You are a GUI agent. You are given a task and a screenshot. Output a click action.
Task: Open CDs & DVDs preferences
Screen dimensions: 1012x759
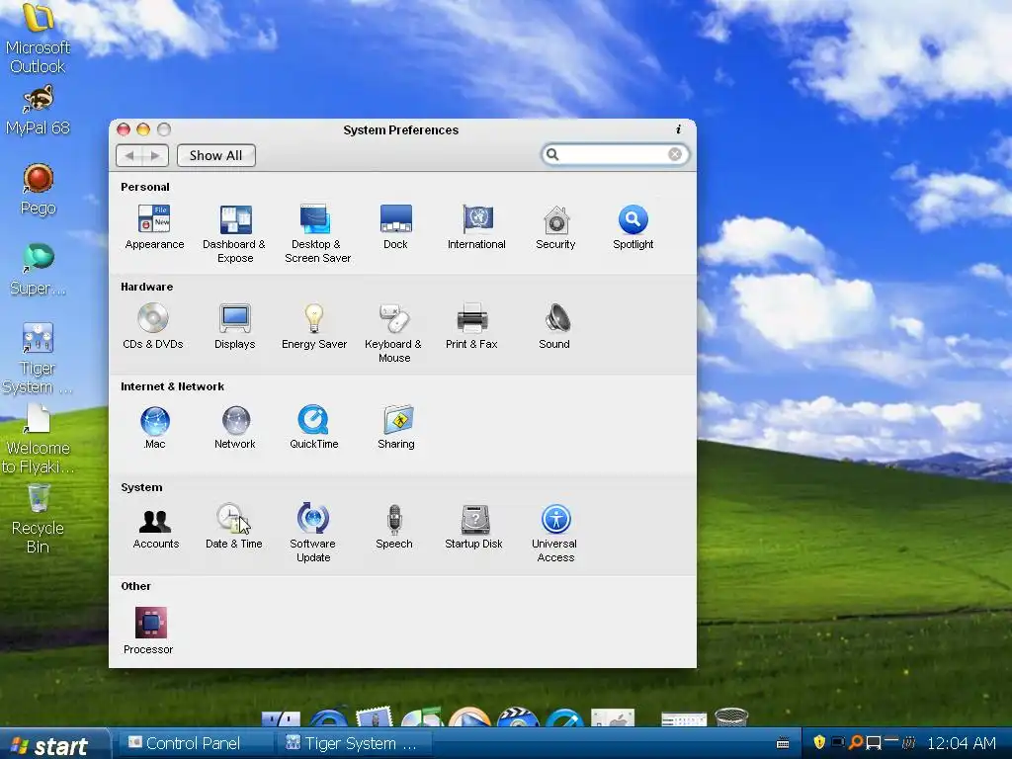click(x=153, y=326)
